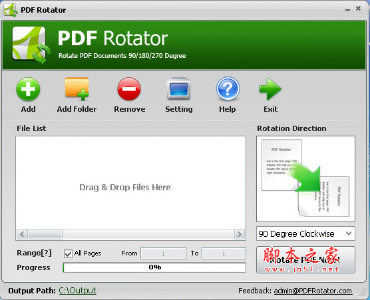Click the Help label text
The height and width of the screenshot is (300, 370).
coord(227,109)
